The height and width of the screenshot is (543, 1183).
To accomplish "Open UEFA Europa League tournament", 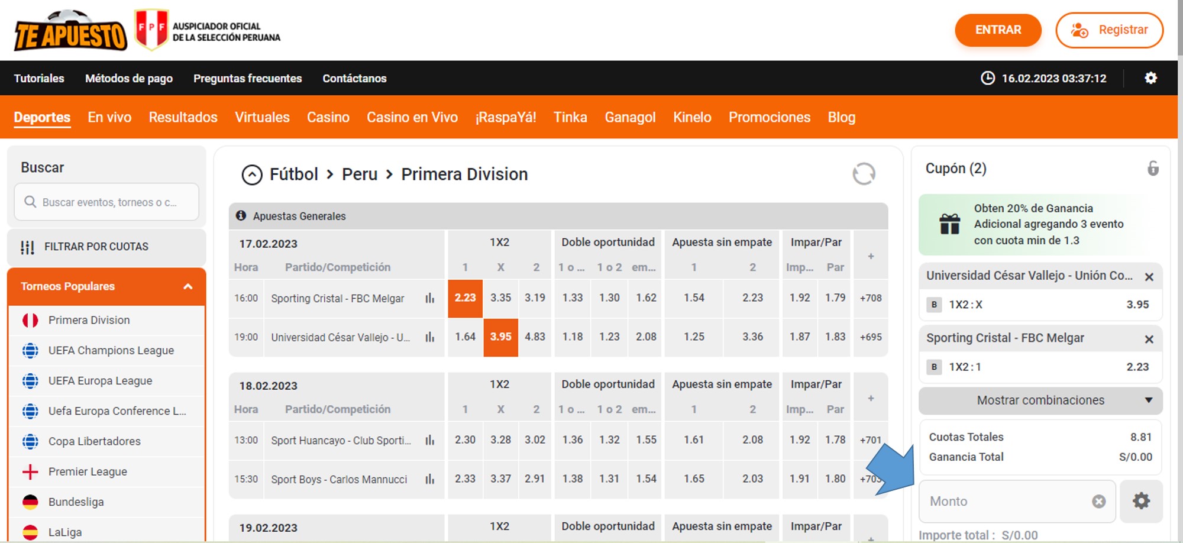I will (x=106, y=382).
